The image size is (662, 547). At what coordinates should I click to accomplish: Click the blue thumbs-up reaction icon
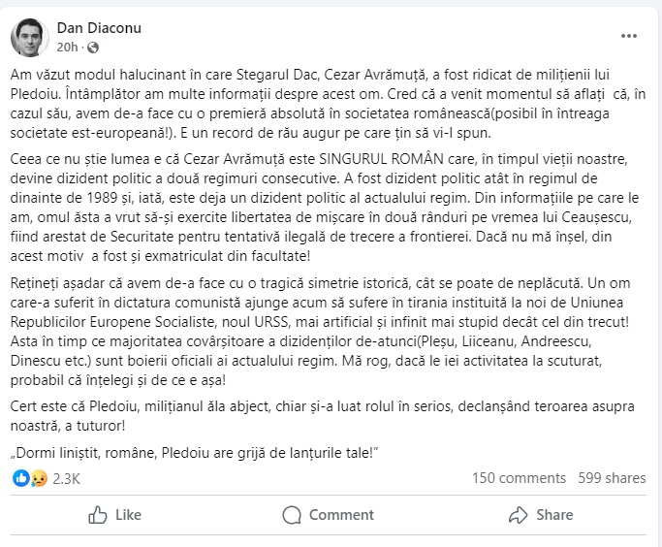point(20,478)
